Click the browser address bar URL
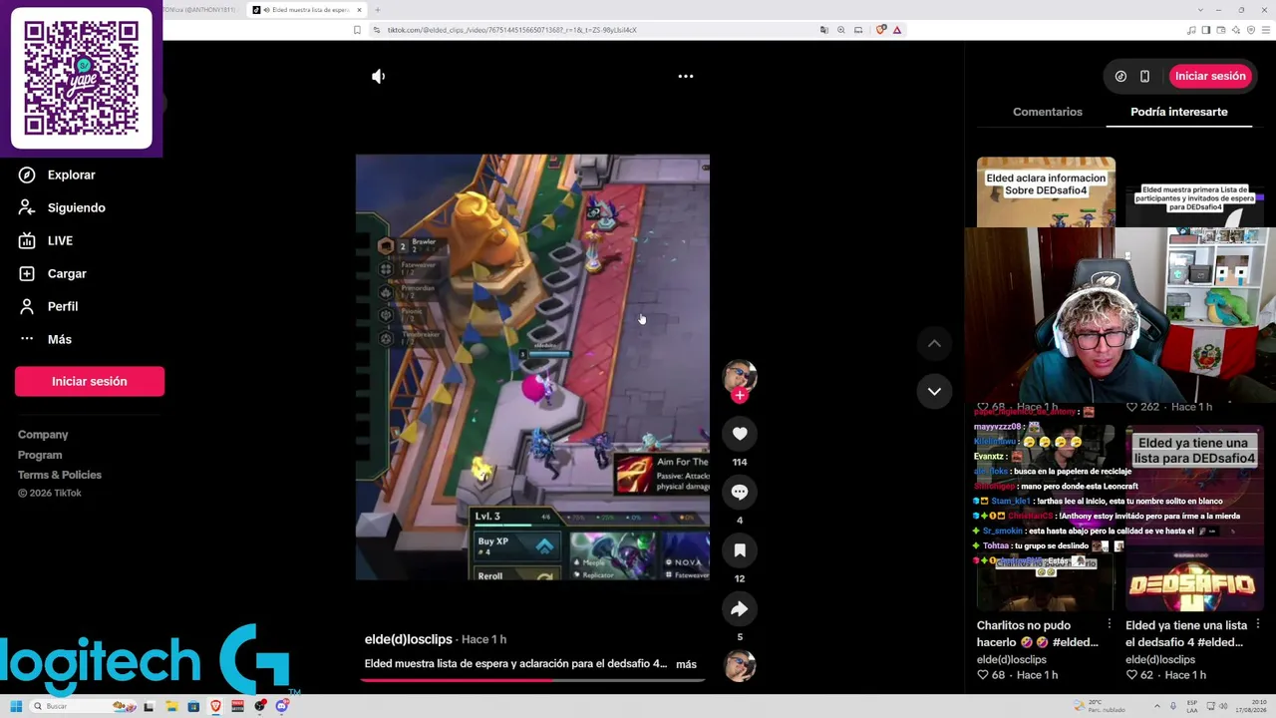This screenshot has width=1276, height=718. [511, 30]
